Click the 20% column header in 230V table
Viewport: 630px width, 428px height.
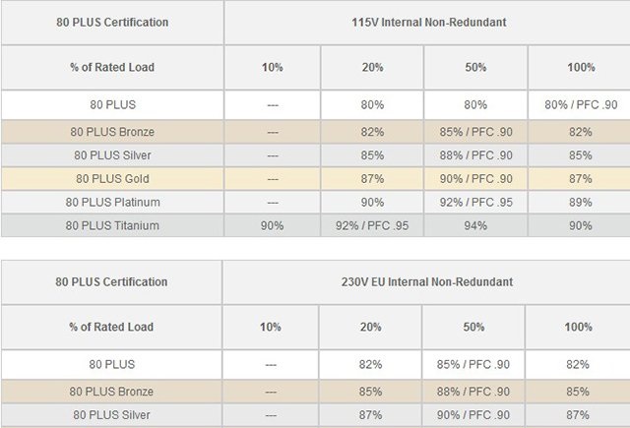(372, 327)
